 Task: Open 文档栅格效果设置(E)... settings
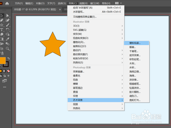pyautogui.click(x=96, y=17)
